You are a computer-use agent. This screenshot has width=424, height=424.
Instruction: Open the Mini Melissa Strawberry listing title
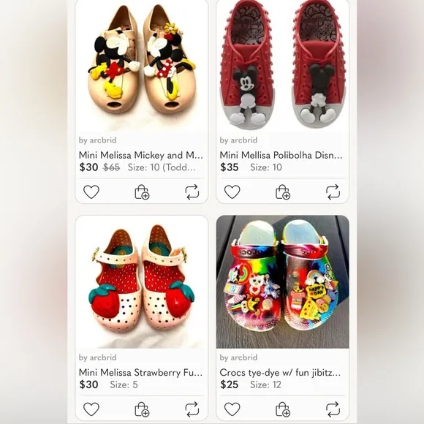140,373
